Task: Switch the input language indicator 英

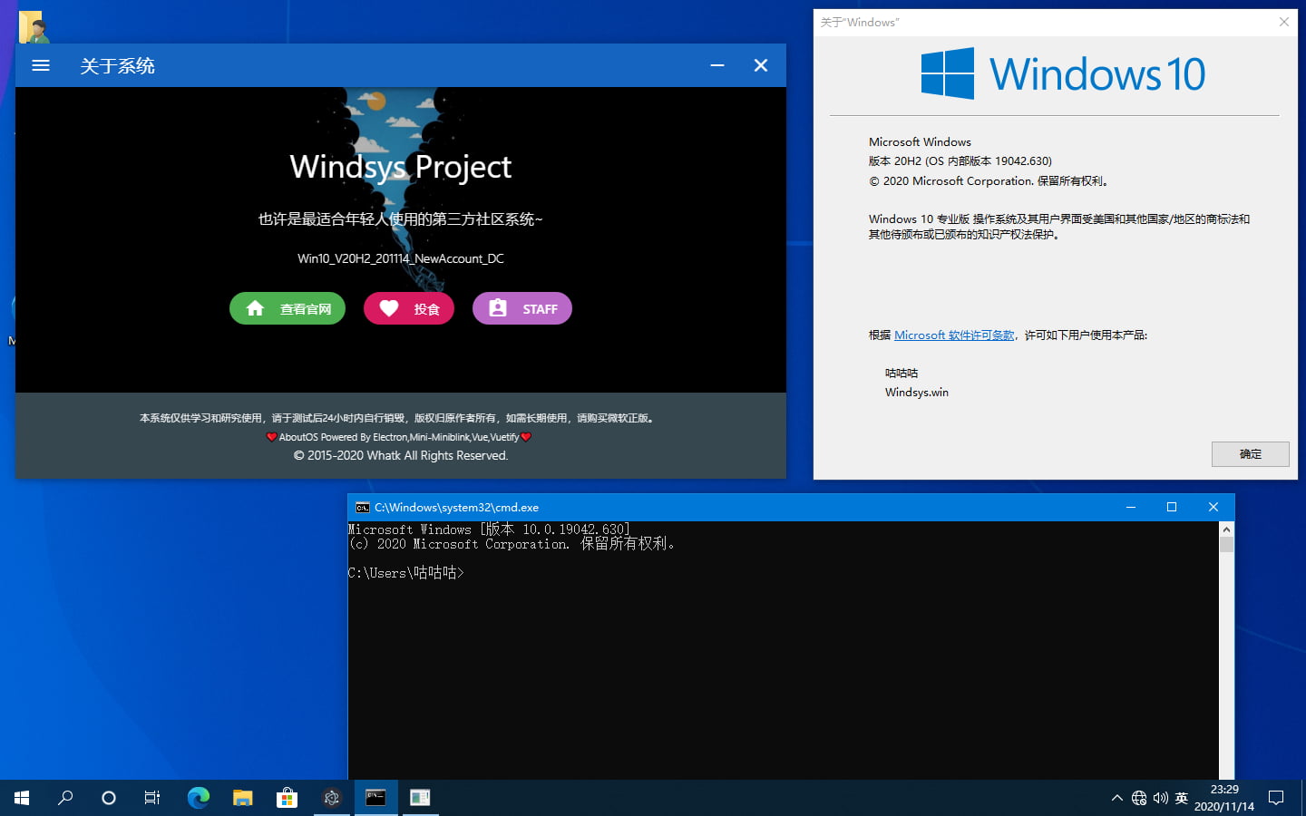Action: pyautogui.click(x=1182, y=798)
